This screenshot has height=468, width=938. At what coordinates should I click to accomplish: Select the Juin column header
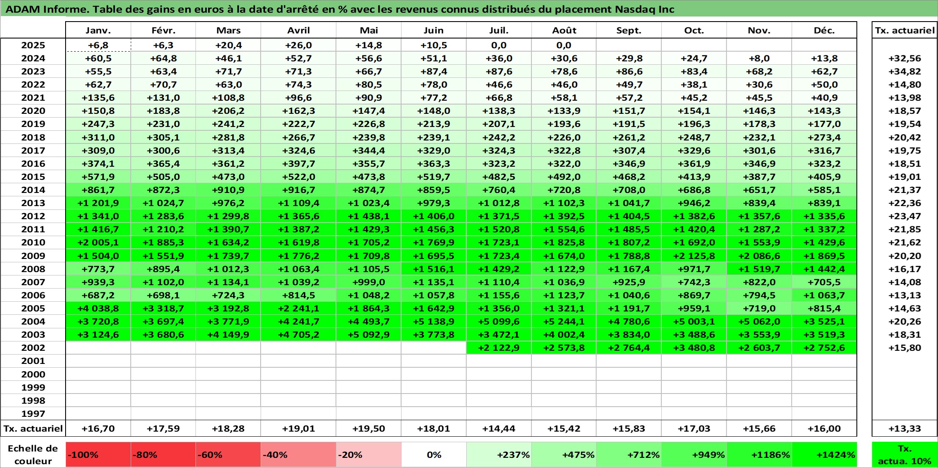434,30
